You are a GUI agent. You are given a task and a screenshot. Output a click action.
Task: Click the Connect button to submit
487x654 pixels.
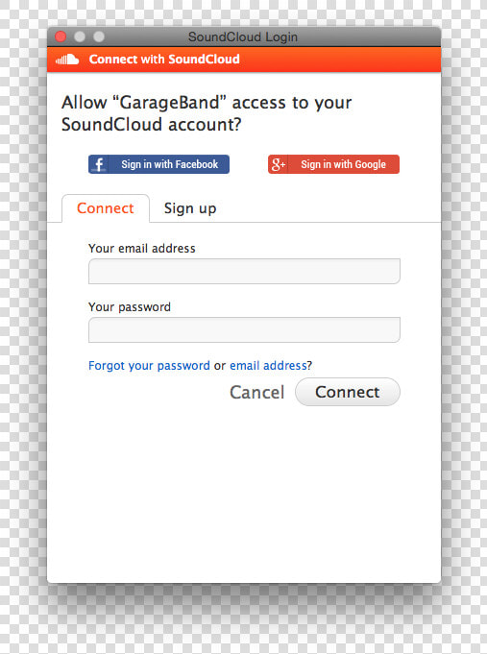coord(347,392)
